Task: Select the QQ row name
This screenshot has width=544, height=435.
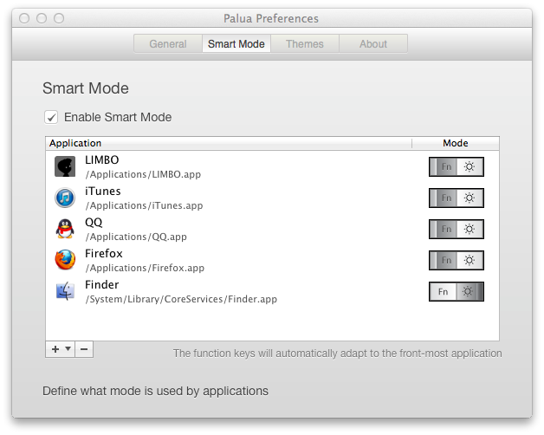Action: (x=94, y=222)
